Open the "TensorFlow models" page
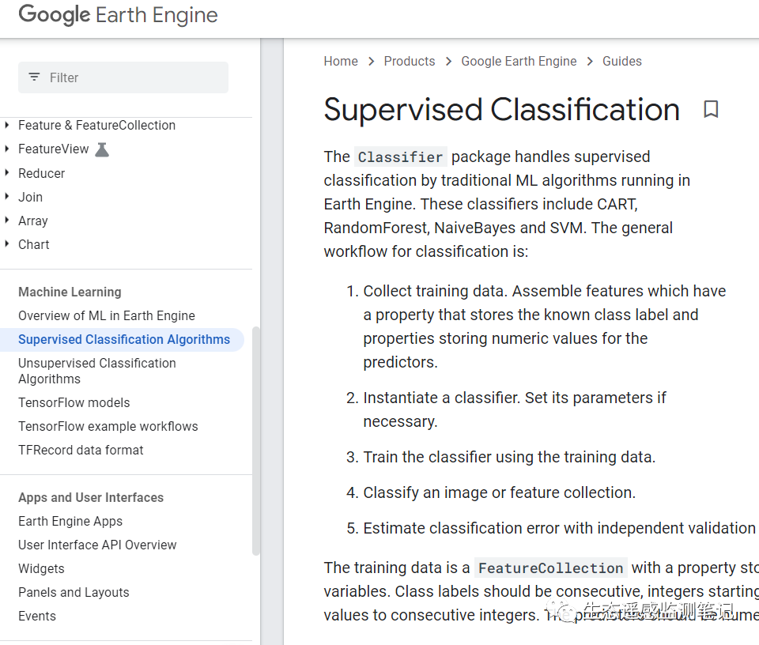759x645 pixels. click(x=74, y=402)
